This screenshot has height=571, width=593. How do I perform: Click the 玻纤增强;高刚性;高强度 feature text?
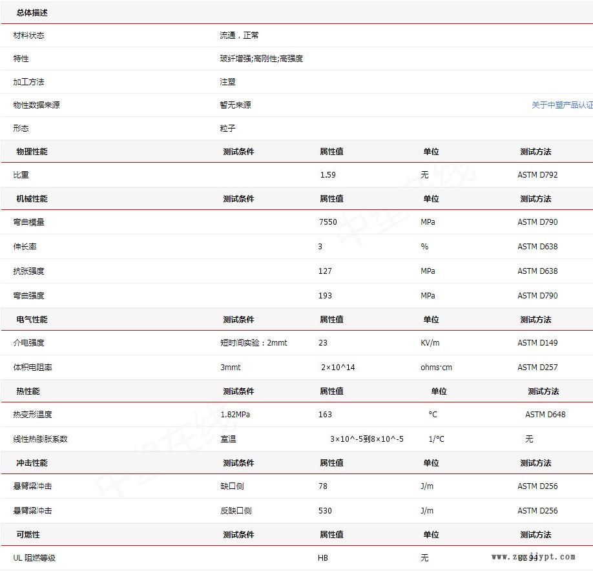point(261,59)
